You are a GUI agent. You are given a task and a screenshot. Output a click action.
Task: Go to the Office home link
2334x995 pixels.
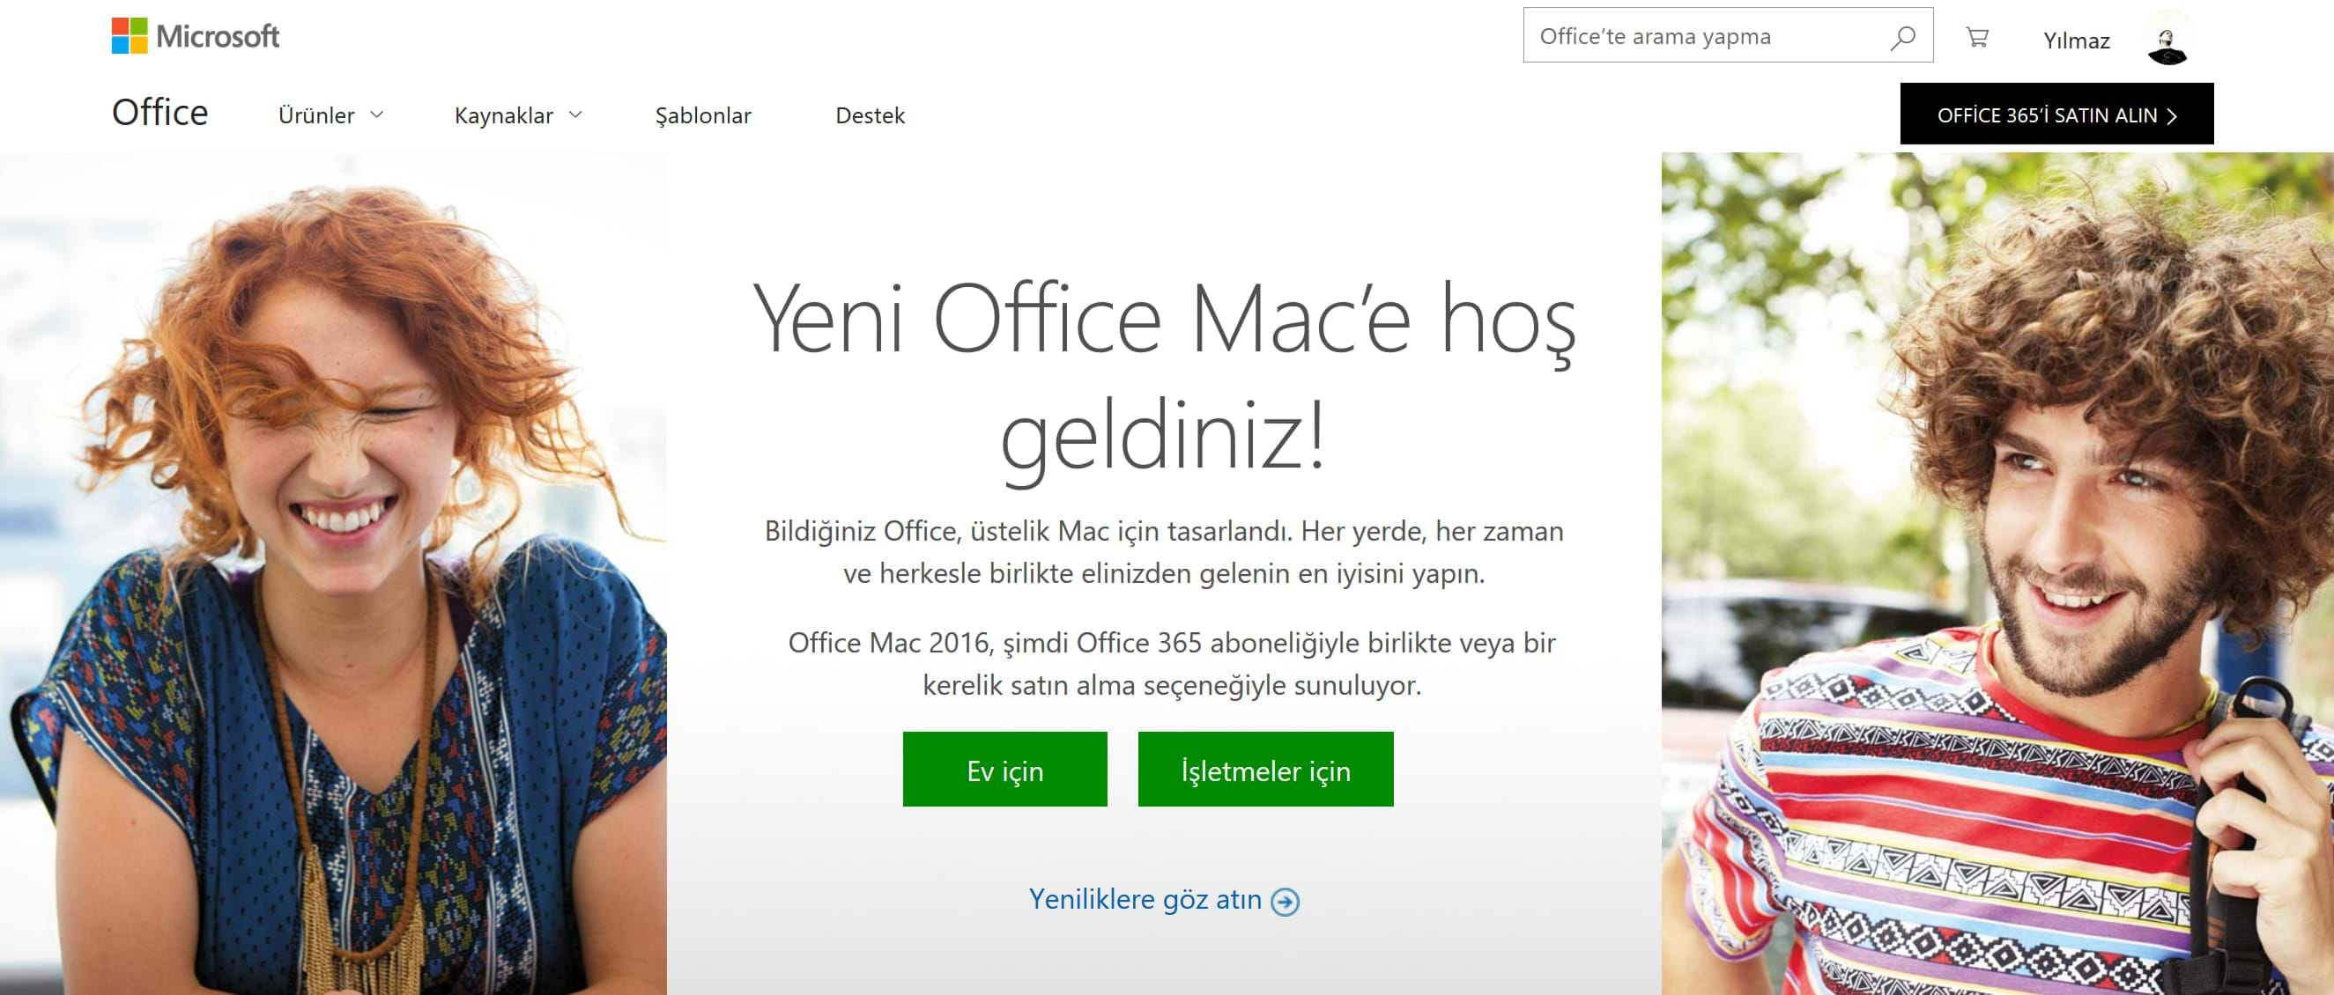point(159,112)
